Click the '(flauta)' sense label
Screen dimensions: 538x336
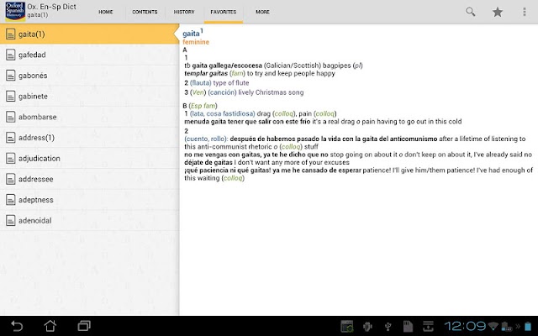click(201, 83)
